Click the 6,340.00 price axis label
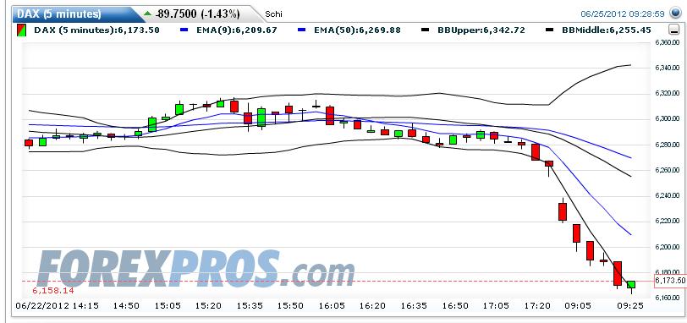 click(x=667, y=68)
